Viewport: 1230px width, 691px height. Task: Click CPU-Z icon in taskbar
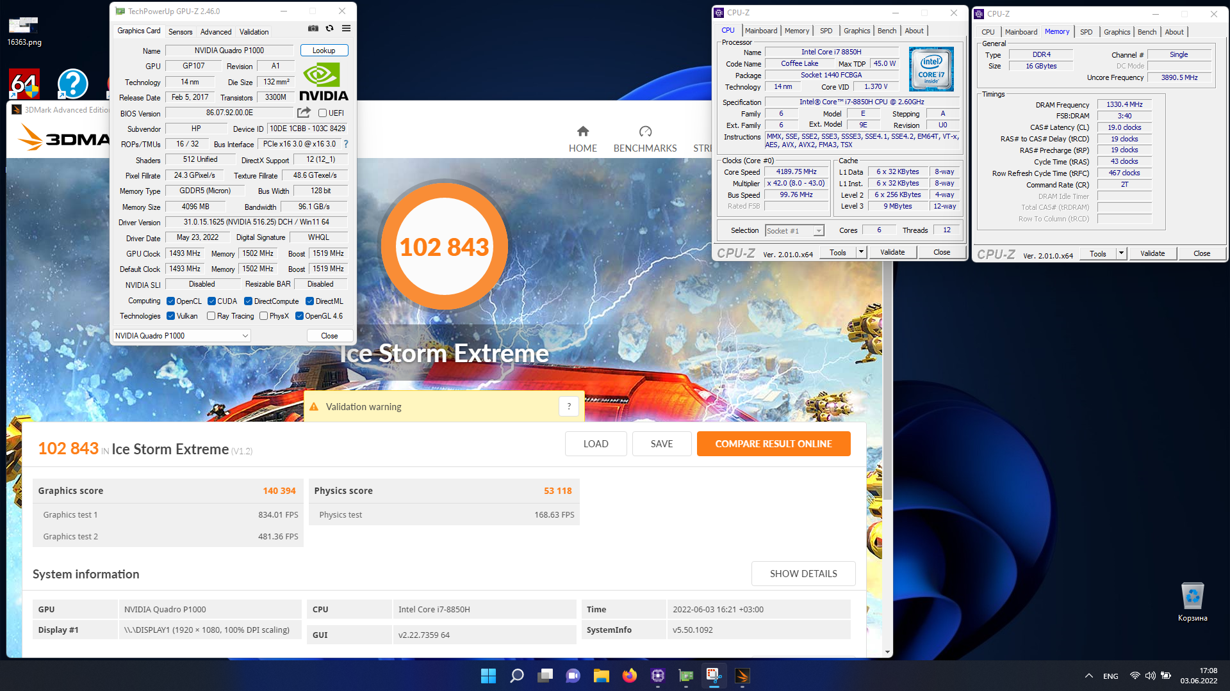pyautogui.click(x=658, y=676)
